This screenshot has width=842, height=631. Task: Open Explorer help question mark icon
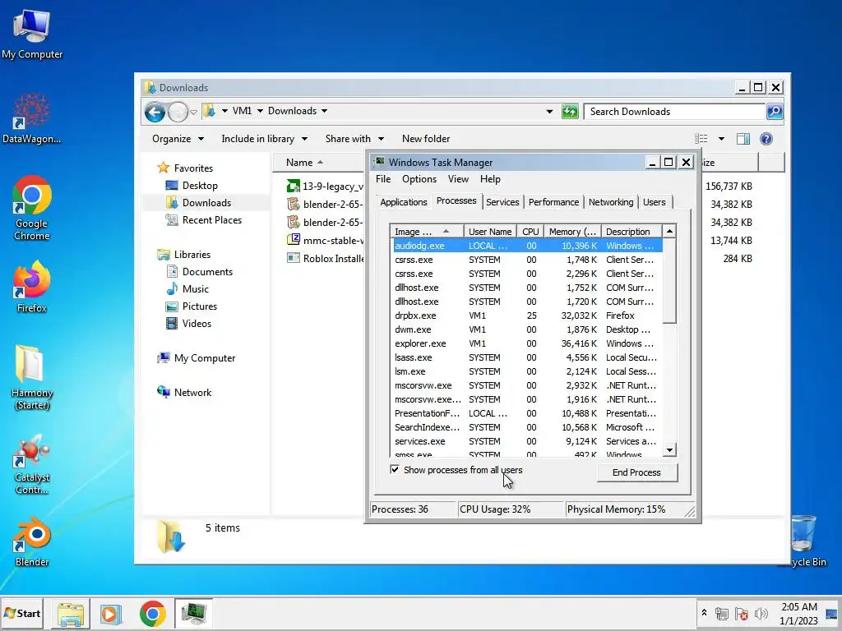coord(766,139)
